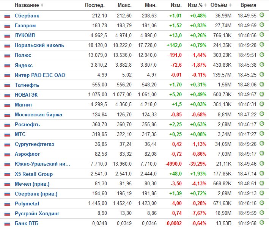Open the Газпром stock link
The image size is (269, 227).
(x=25, y=26)
